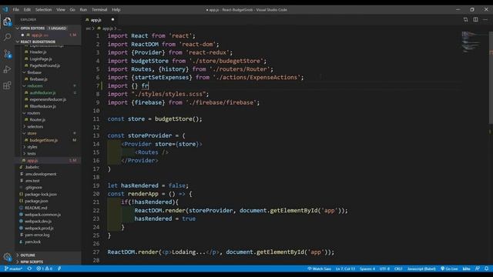This screenshot has width=493, height=277.
Task: Open PageNotFound.js in explorer
Action: [x=45, y=65]
